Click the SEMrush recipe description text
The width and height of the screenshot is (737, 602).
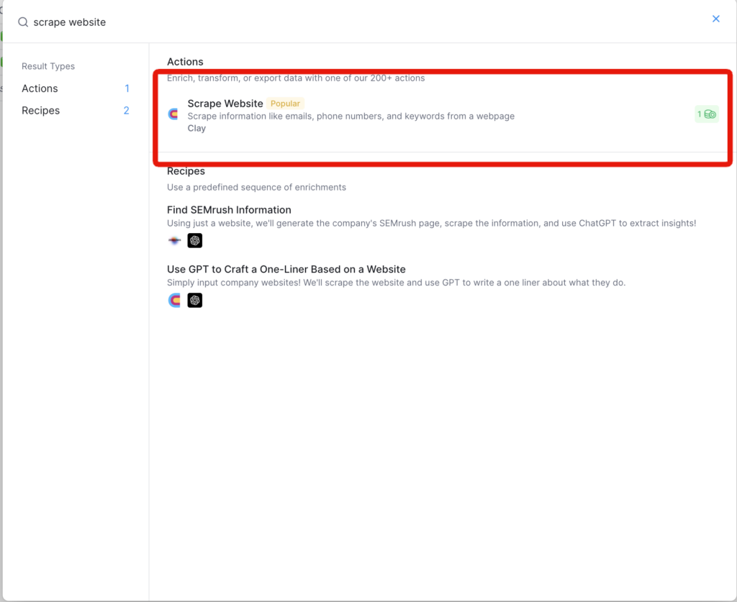[432, 223]
